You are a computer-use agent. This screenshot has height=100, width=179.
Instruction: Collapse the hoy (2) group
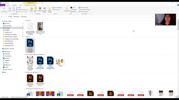point(25,20)
